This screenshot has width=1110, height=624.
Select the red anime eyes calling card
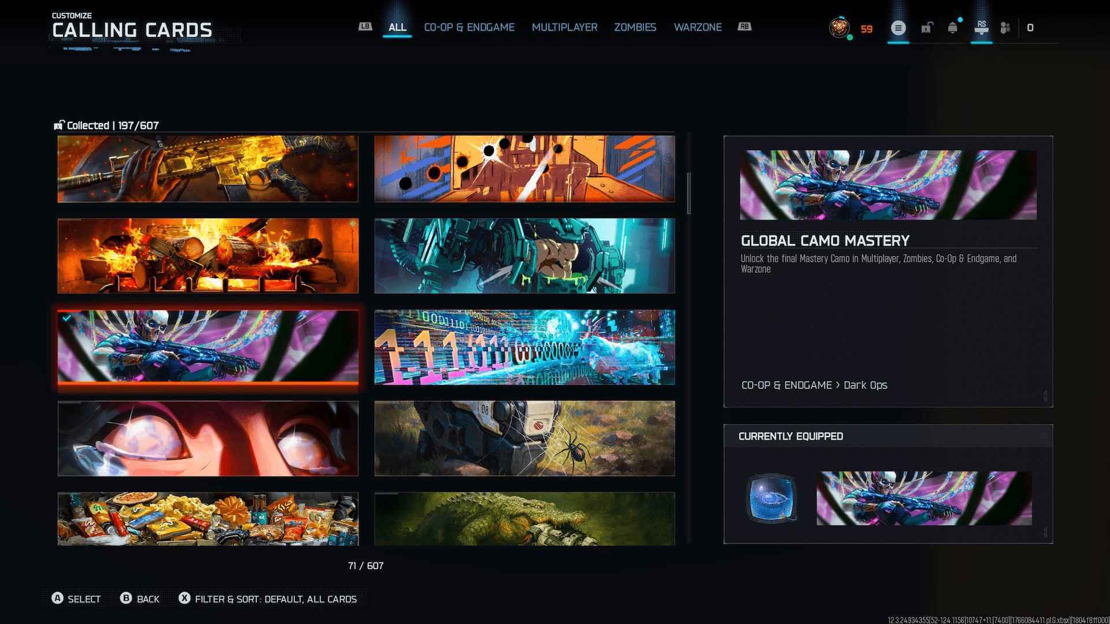click(208, 439)
